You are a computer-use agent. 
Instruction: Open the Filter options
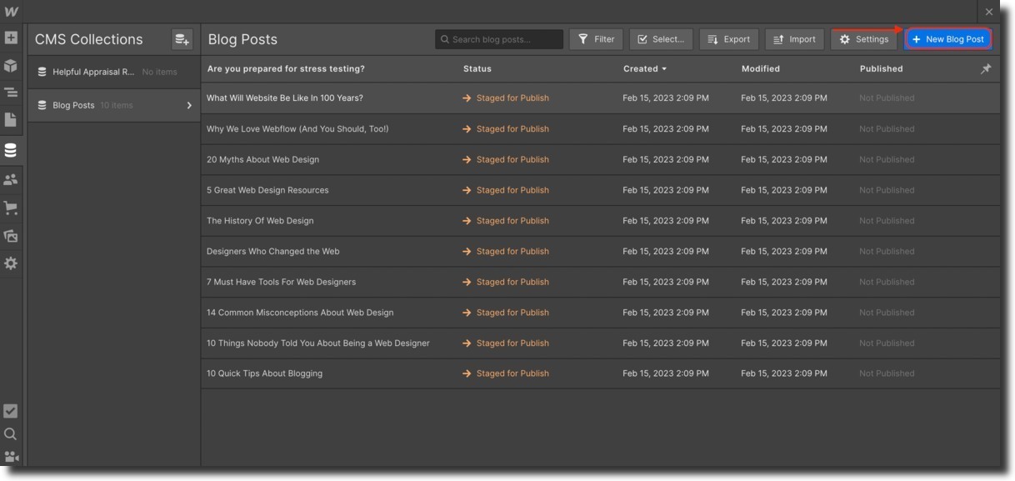tap(596, 39)
